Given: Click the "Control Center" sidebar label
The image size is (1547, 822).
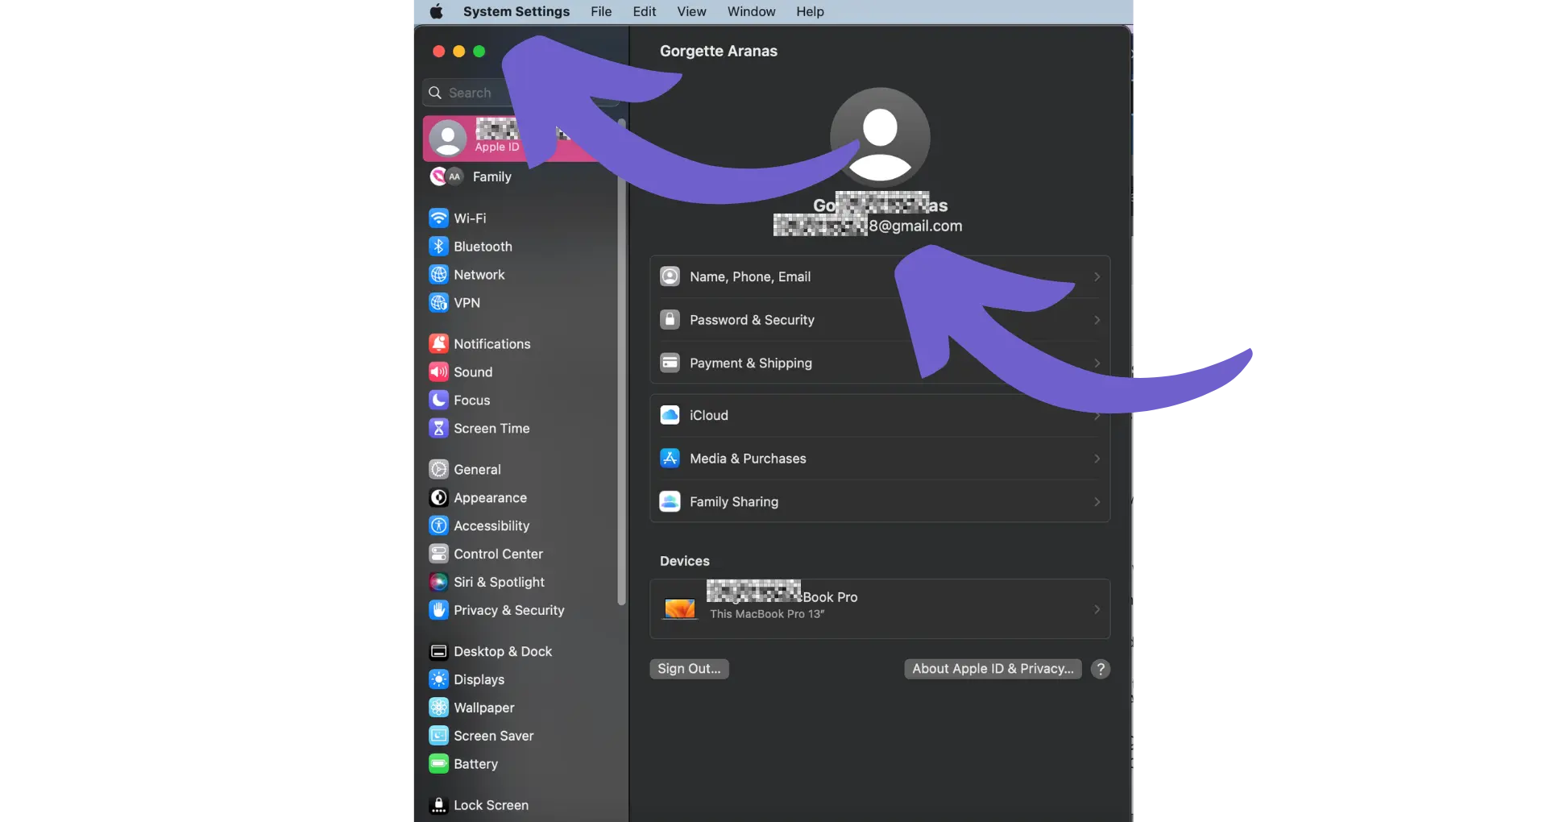Looking at the screenshot, I should coord(498,554).
